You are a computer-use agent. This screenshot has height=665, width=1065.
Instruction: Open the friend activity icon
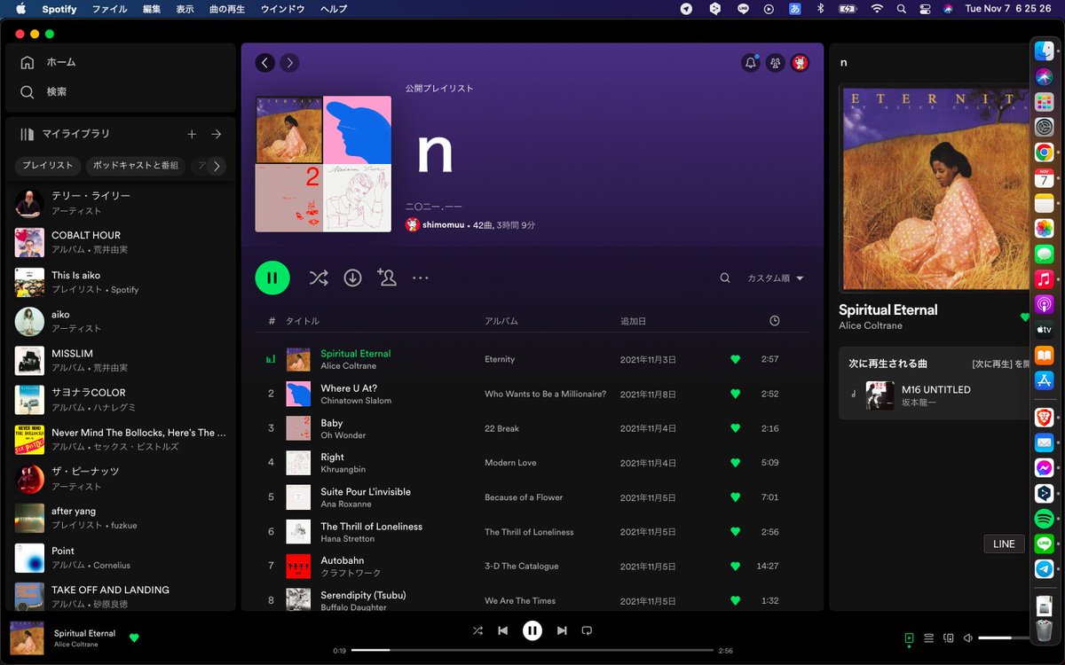[776, 63]
